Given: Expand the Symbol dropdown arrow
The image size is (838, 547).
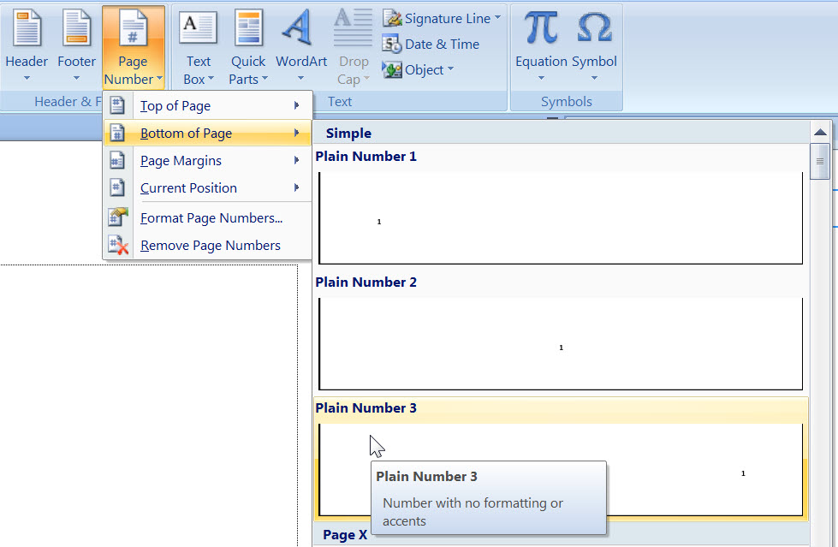Looking at the screenshot, I should pos(594,78).
